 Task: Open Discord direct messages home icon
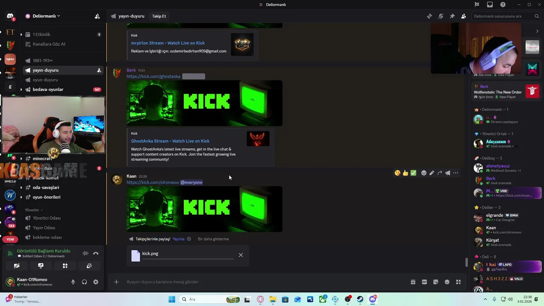[10, 16]
